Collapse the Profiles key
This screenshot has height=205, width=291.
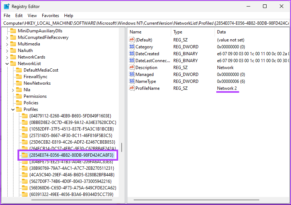click(13, 109)
